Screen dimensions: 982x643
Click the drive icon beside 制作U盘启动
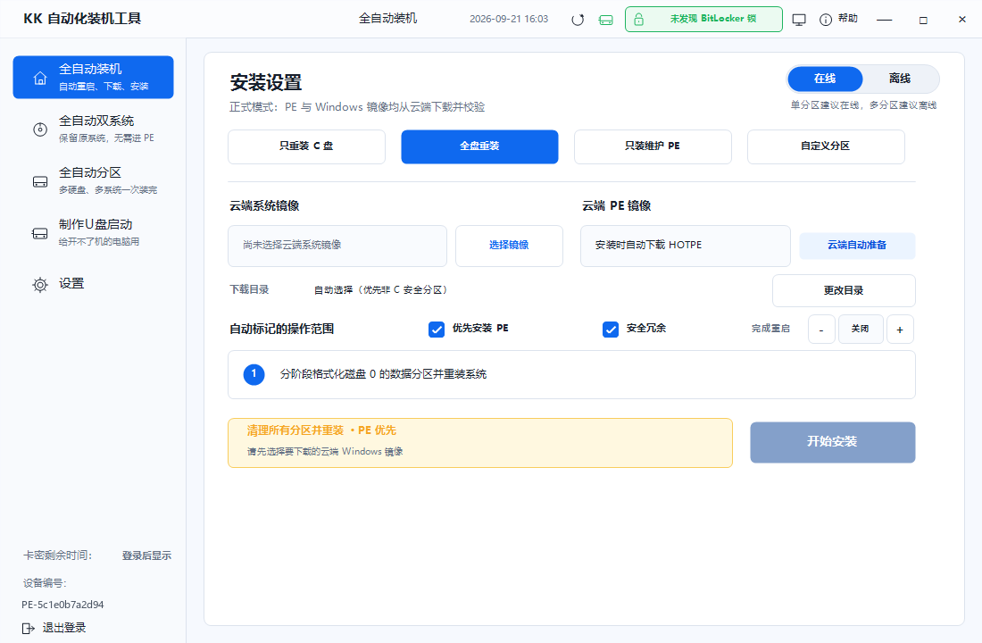[x=40, y=233]
